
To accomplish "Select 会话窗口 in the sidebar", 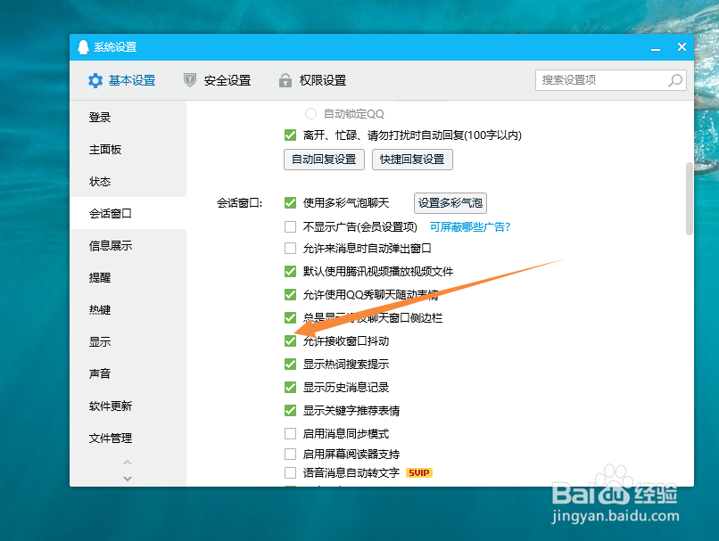I will click(x=128, y=214).
